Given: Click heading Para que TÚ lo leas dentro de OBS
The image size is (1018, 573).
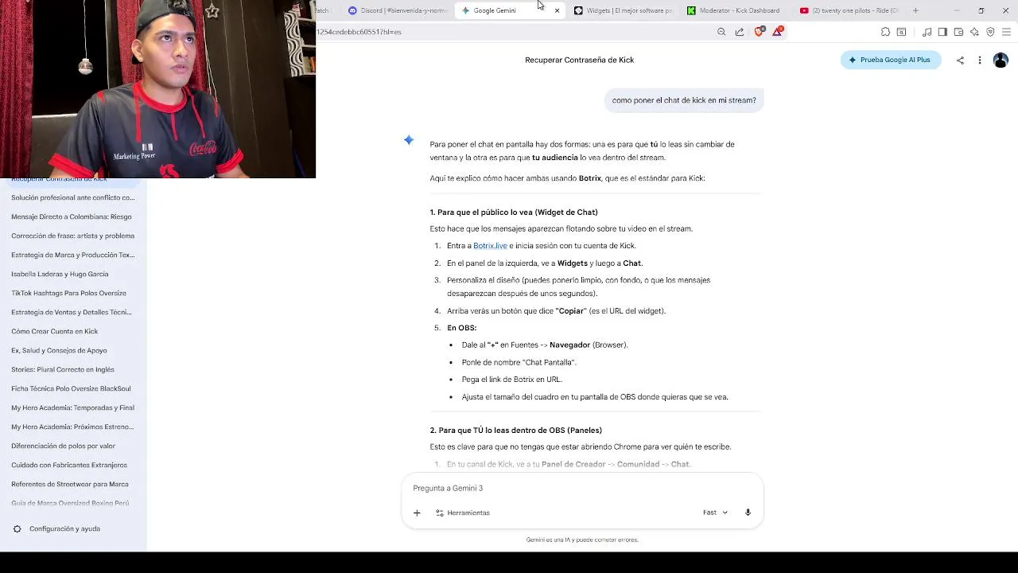Looking at the screenshot, I should tap(515, 431).
